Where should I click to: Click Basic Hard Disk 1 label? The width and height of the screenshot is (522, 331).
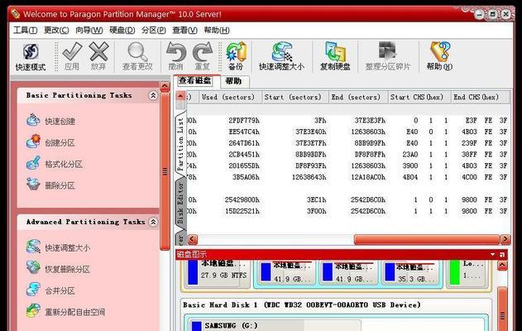click(x=302, y=305)
